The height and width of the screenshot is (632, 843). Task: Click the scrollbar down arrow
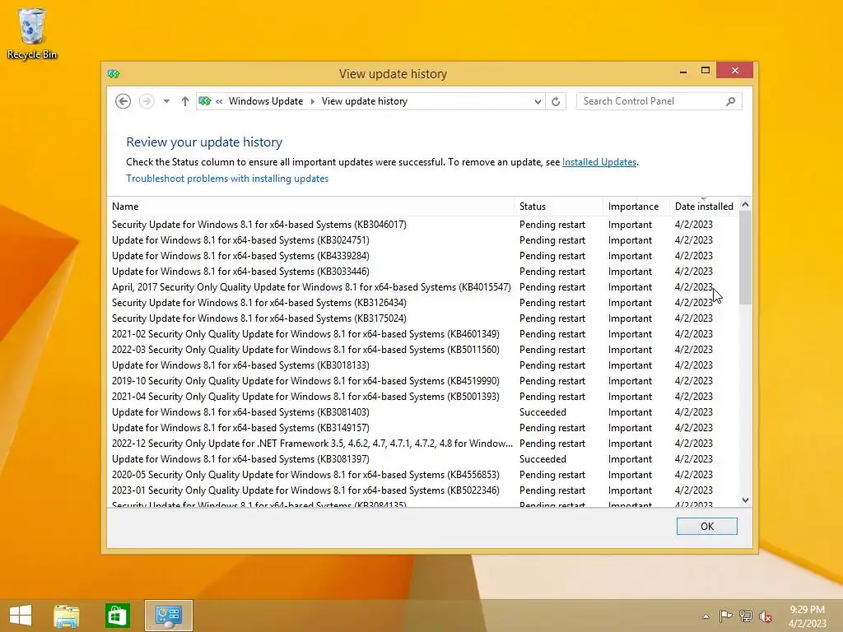pyautogui.click(x=745, y=500)
